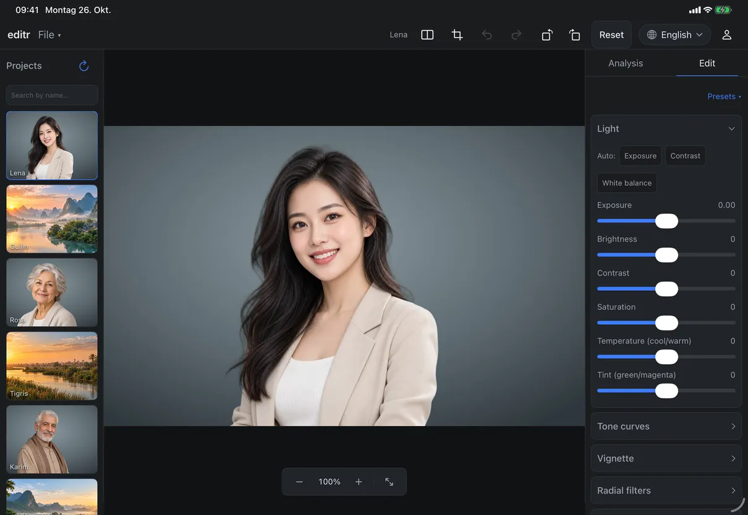
Task: Click the Contrast slider handle
Action: tap(666, 289)
